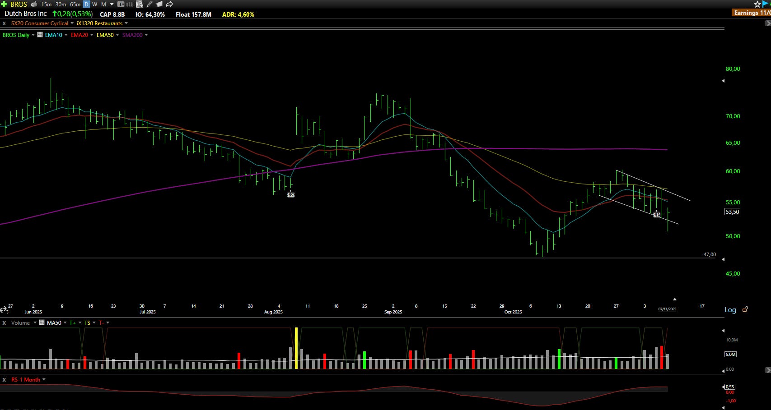Click the 53,50 current price label
The width and height of the screenshot is (771, 410).
(732, 212)
